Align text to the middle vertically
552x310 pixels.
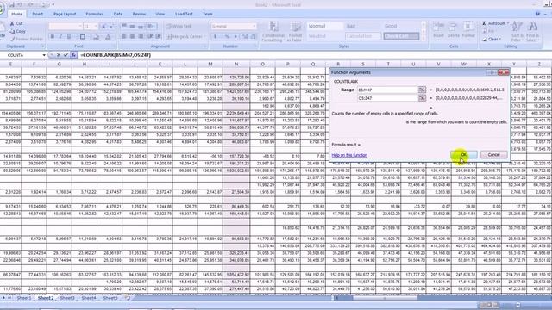tap(132, 27)
